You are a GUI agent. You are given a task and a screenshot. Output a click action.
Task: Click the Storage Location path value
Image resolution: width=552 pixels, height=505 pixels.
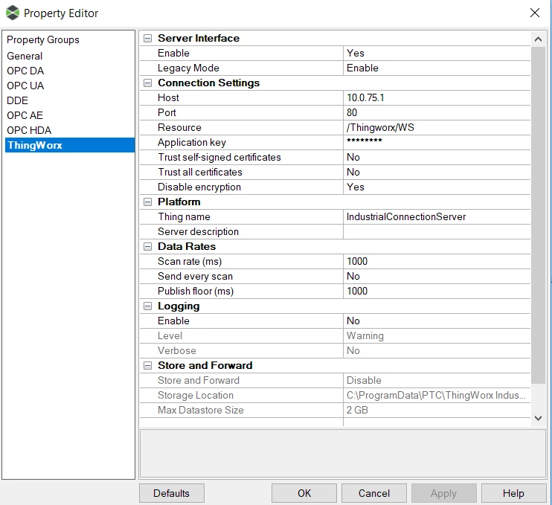(x=437, y=395)
